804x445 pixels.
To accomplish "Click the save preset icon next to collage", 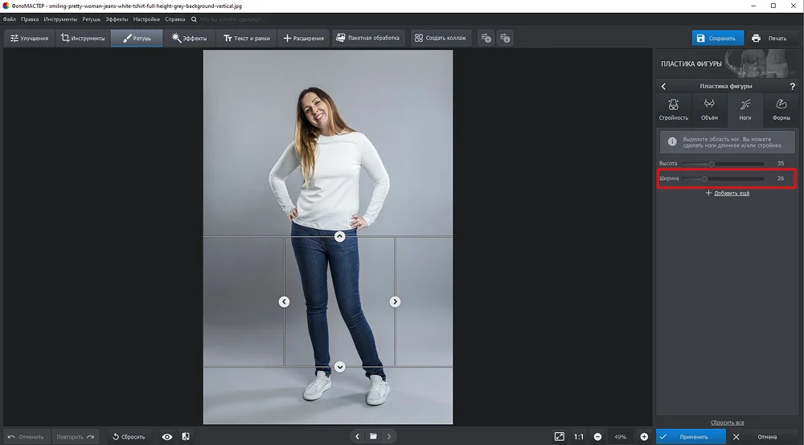I will tap(486, 38).
